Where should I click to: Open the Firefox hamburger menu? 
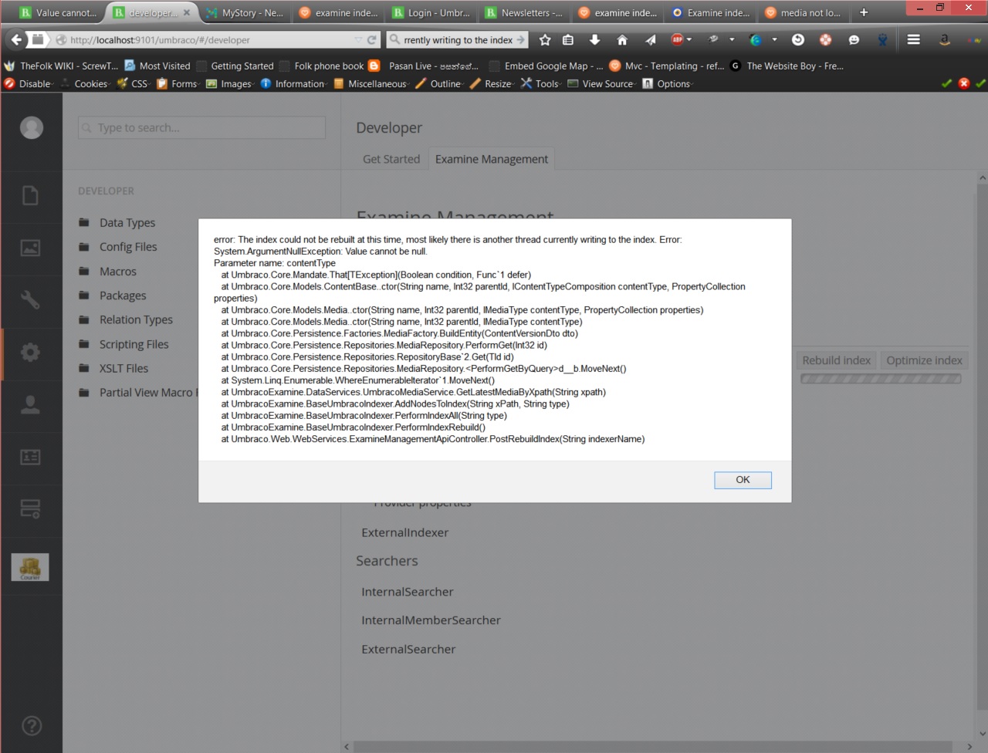pyautogui.click(x=913, y=39)
